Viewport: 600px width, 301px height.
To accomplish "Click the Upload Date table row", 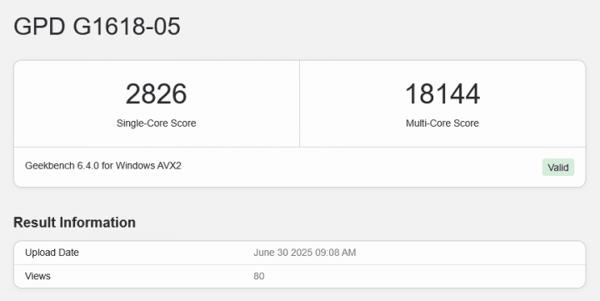I will [300, 253].
